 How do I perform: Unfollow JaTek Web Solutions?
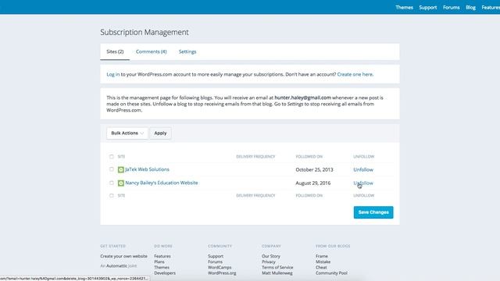[x=363, y=170]
